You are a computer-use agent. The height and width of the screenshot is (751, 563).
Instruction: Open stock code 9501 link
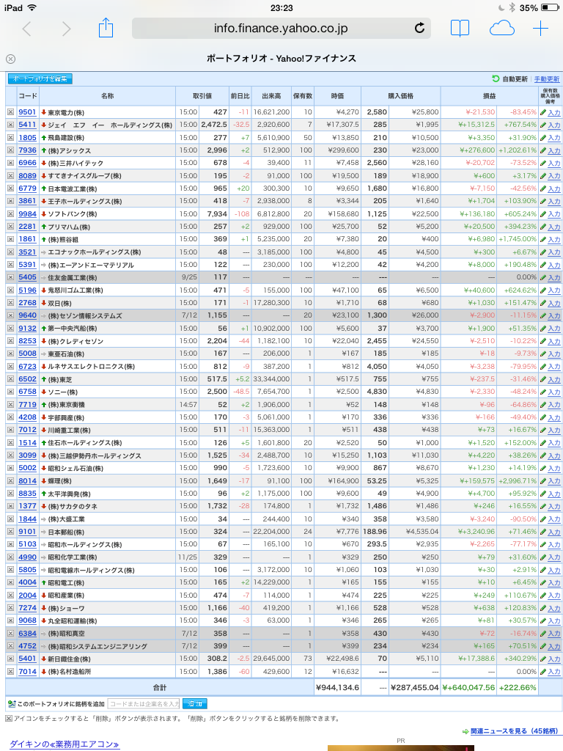(x=27, y=112)
